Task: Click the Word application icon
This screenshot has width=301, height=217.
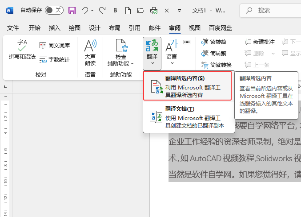Action: click(x=10, y=11)
